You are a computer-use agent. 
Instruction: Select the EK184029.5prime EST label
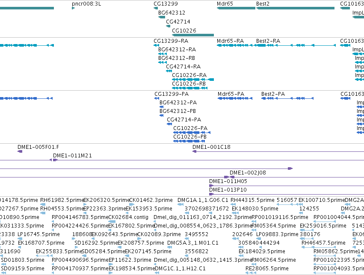point(262,252)
